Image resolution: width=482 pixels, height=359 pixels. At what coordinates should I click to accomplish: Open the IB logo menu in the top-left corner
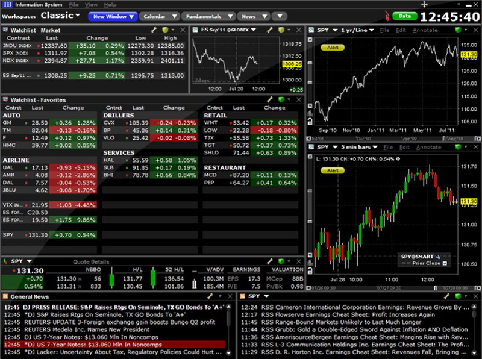[6, 4]
